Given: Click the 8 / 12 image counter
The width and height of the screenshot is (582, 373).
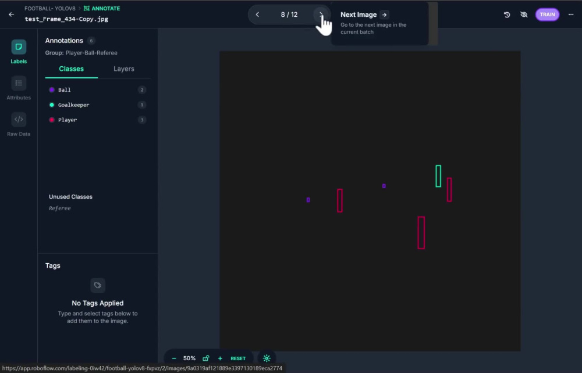Looking at the screenshot, I should tap(289, 15).
